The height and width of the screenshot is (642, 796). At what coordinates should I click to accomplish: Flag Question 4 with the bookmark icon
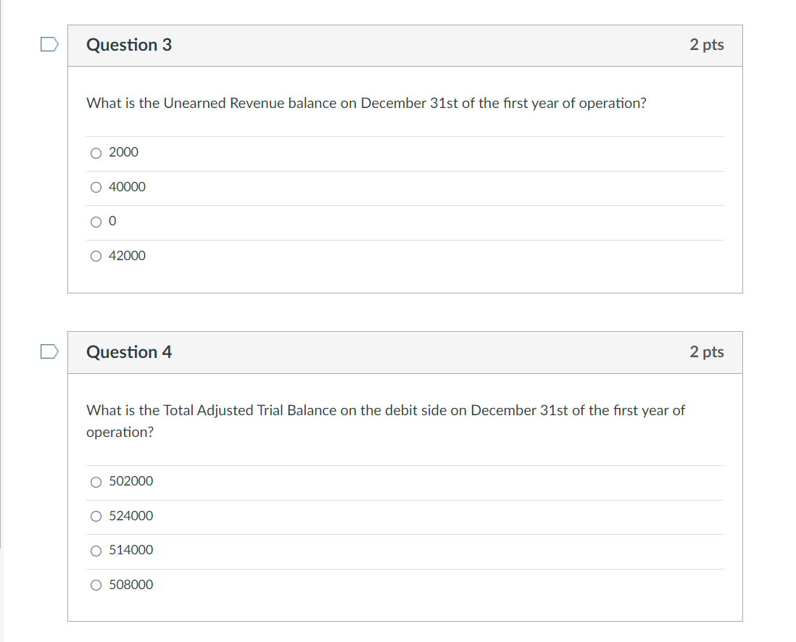[49, 351]
